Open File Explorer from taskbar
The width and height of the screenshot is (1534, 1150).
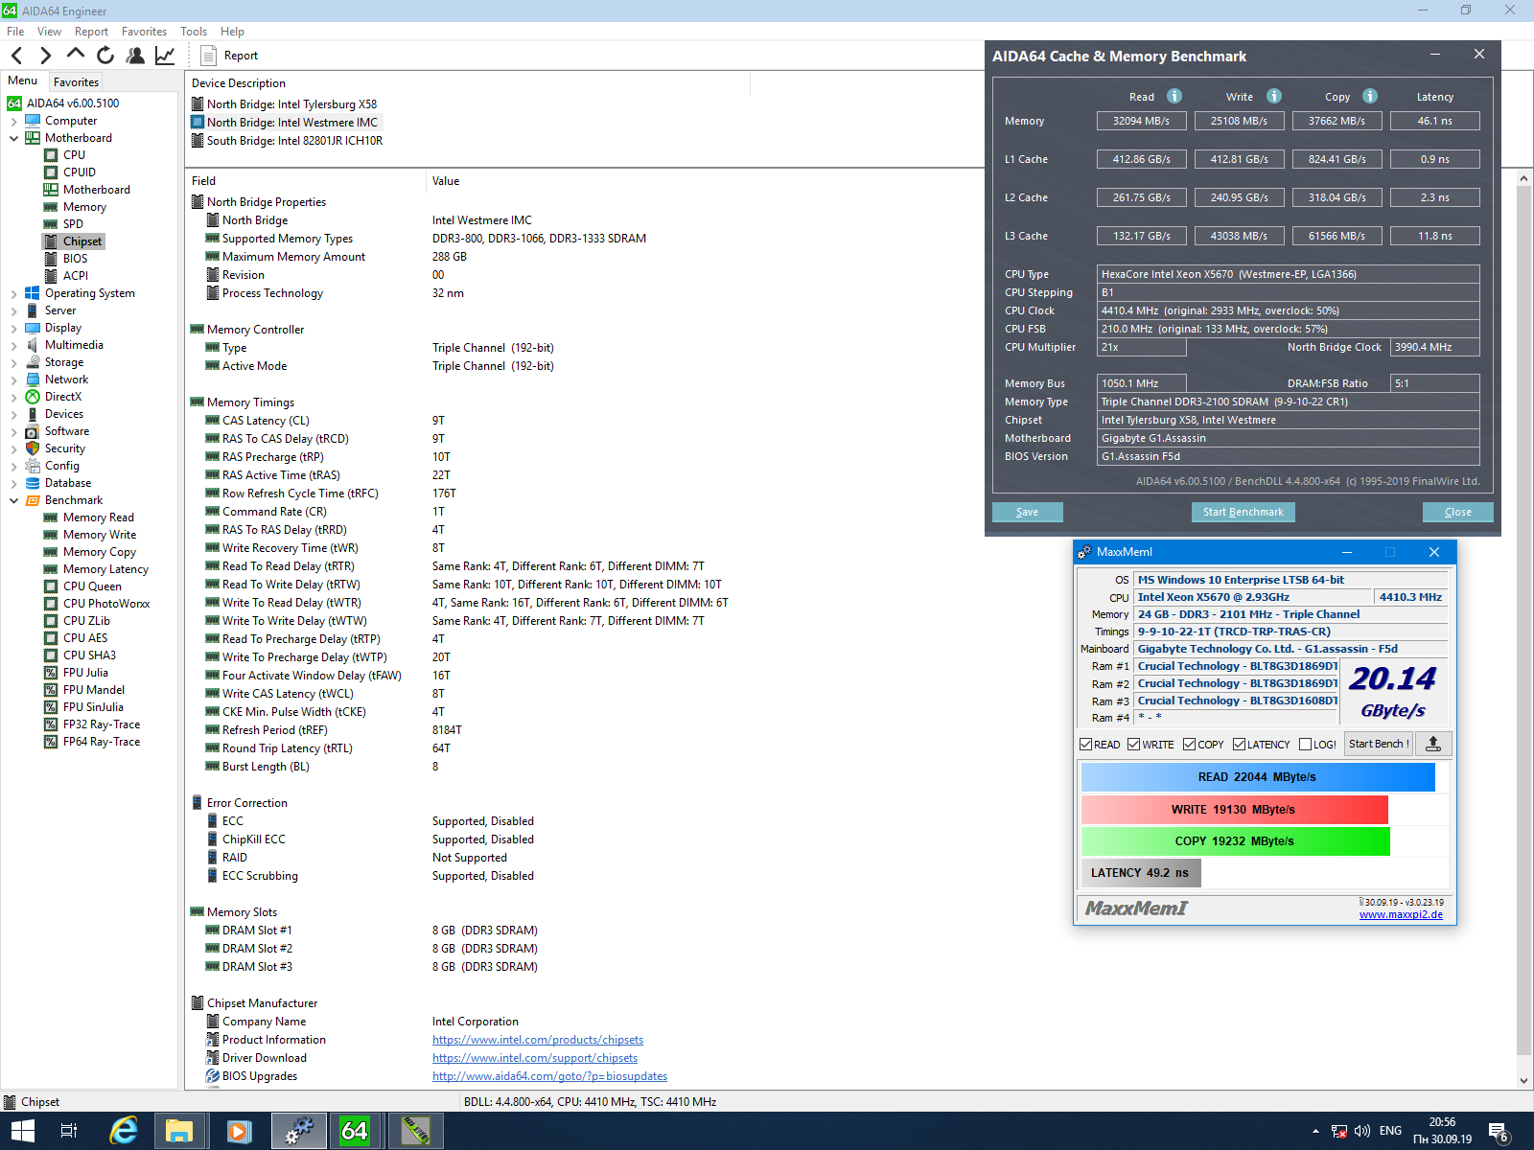point(179,1131)
